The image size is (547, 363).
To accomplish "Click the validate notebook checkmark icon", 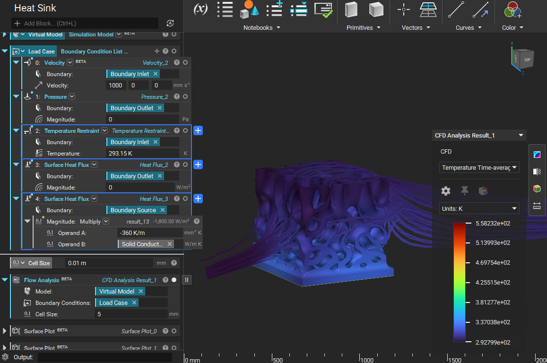I will [x=323, y=10].
